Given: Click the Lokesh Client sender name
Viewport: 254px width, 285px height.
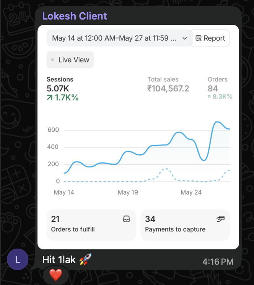Looking at the screenshot, I should click(x=75, y=16).
